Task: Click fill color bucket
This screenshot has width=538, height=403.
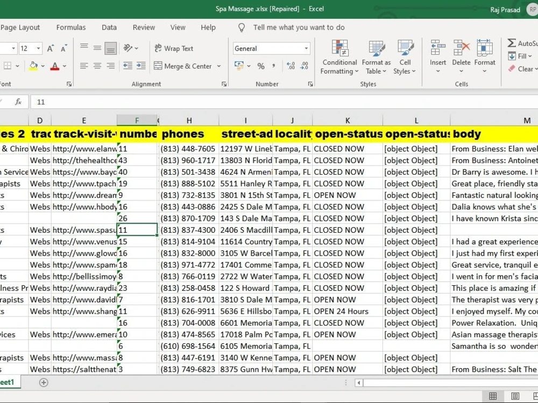Action: point(33,66)
